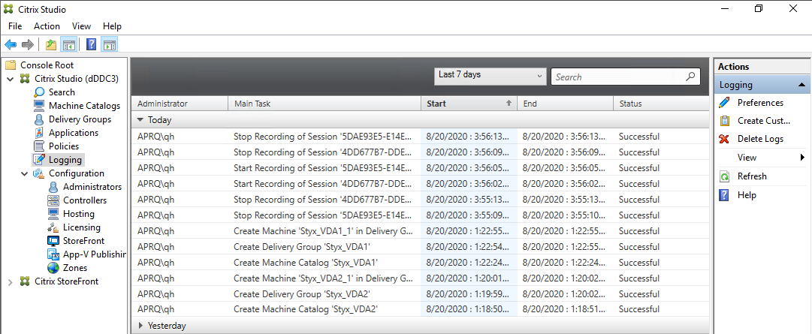The image size is (812, 334).
Task: Click the Preferences pencil action
Action: [759, 103]
